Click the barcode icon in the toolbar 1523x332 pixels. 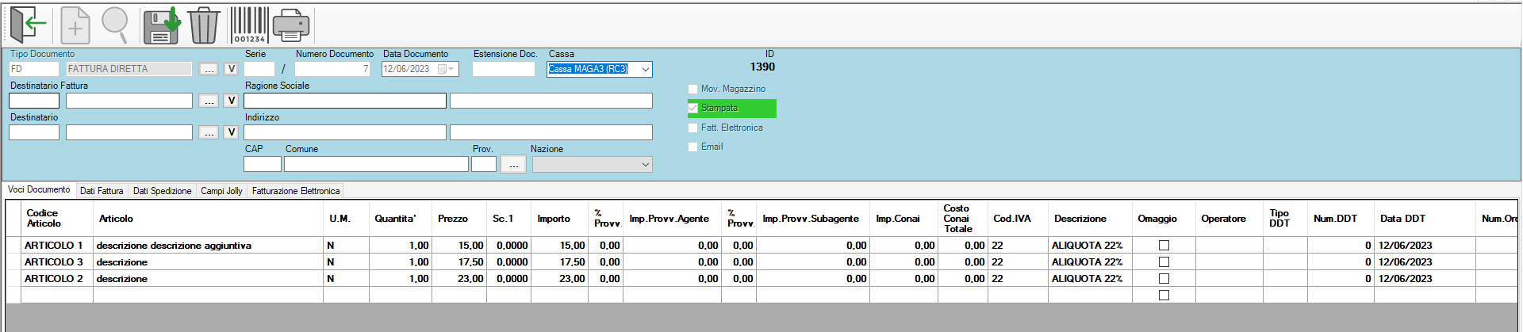click(249, 25)
